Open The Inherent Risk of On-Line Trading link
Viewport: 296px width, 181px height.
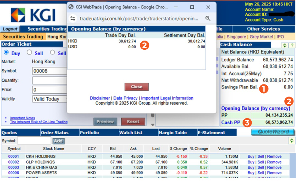39,122
